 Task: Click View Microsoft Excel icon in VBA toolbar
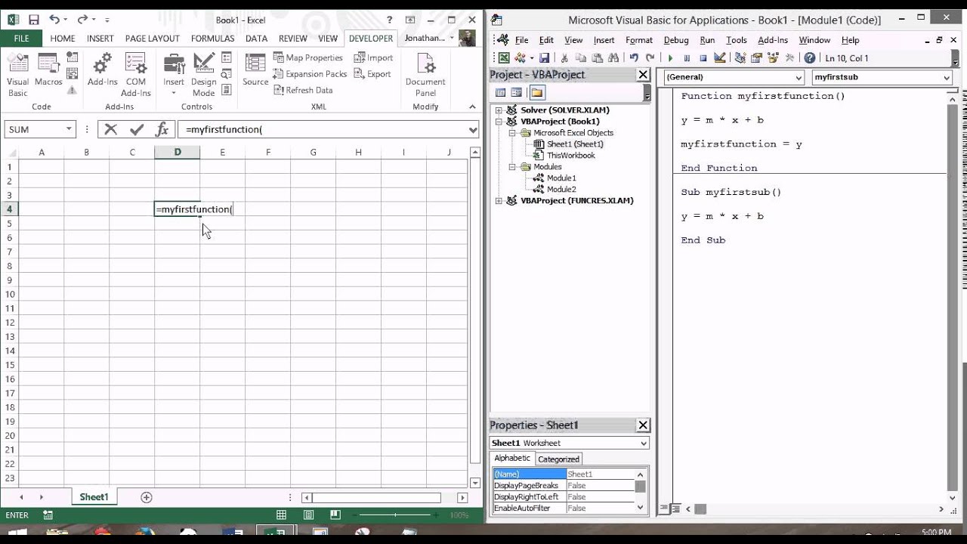(x=505, y=58)
